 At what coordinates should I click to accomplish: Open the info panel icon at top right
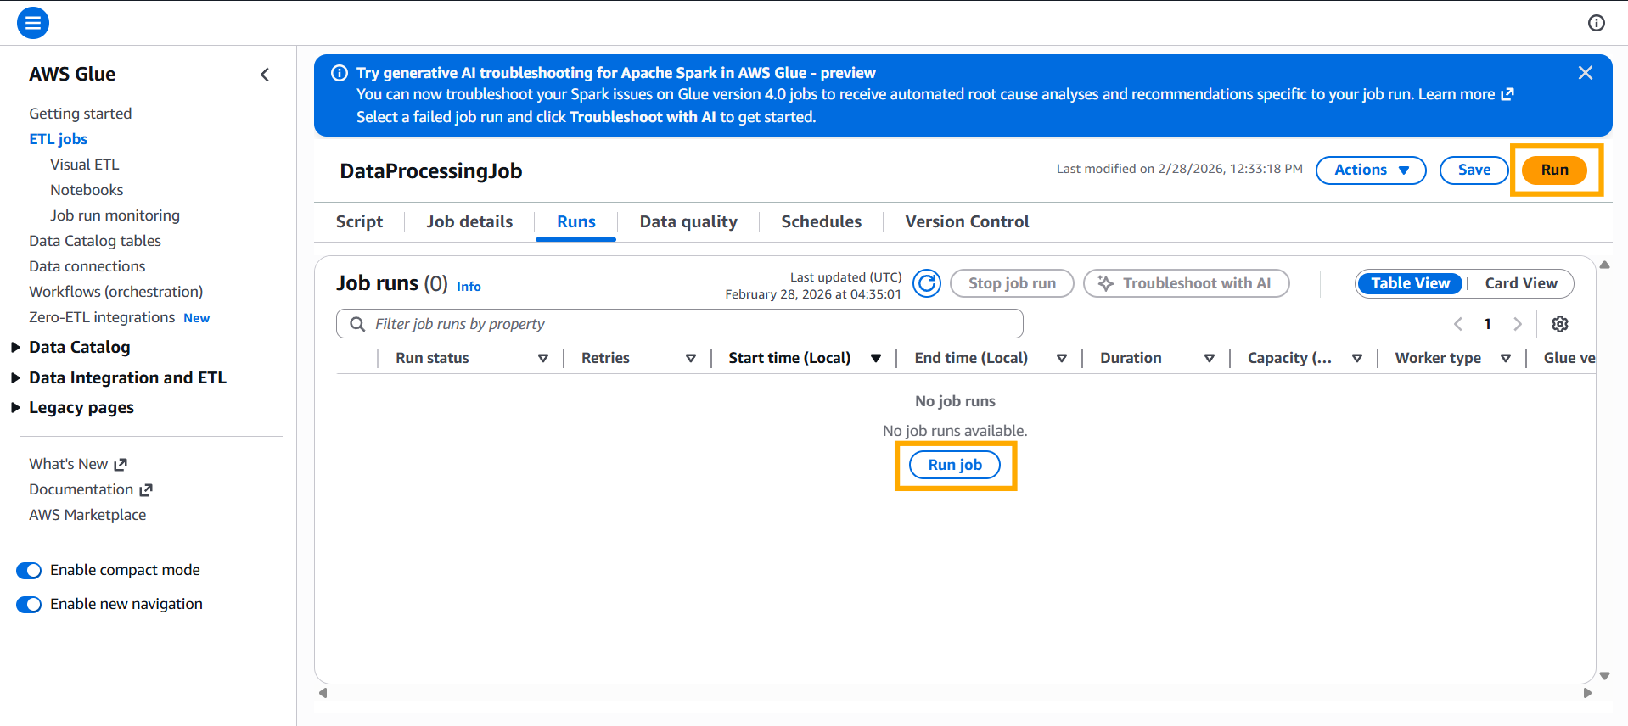pyautogui.click(x=1597, y=23)
